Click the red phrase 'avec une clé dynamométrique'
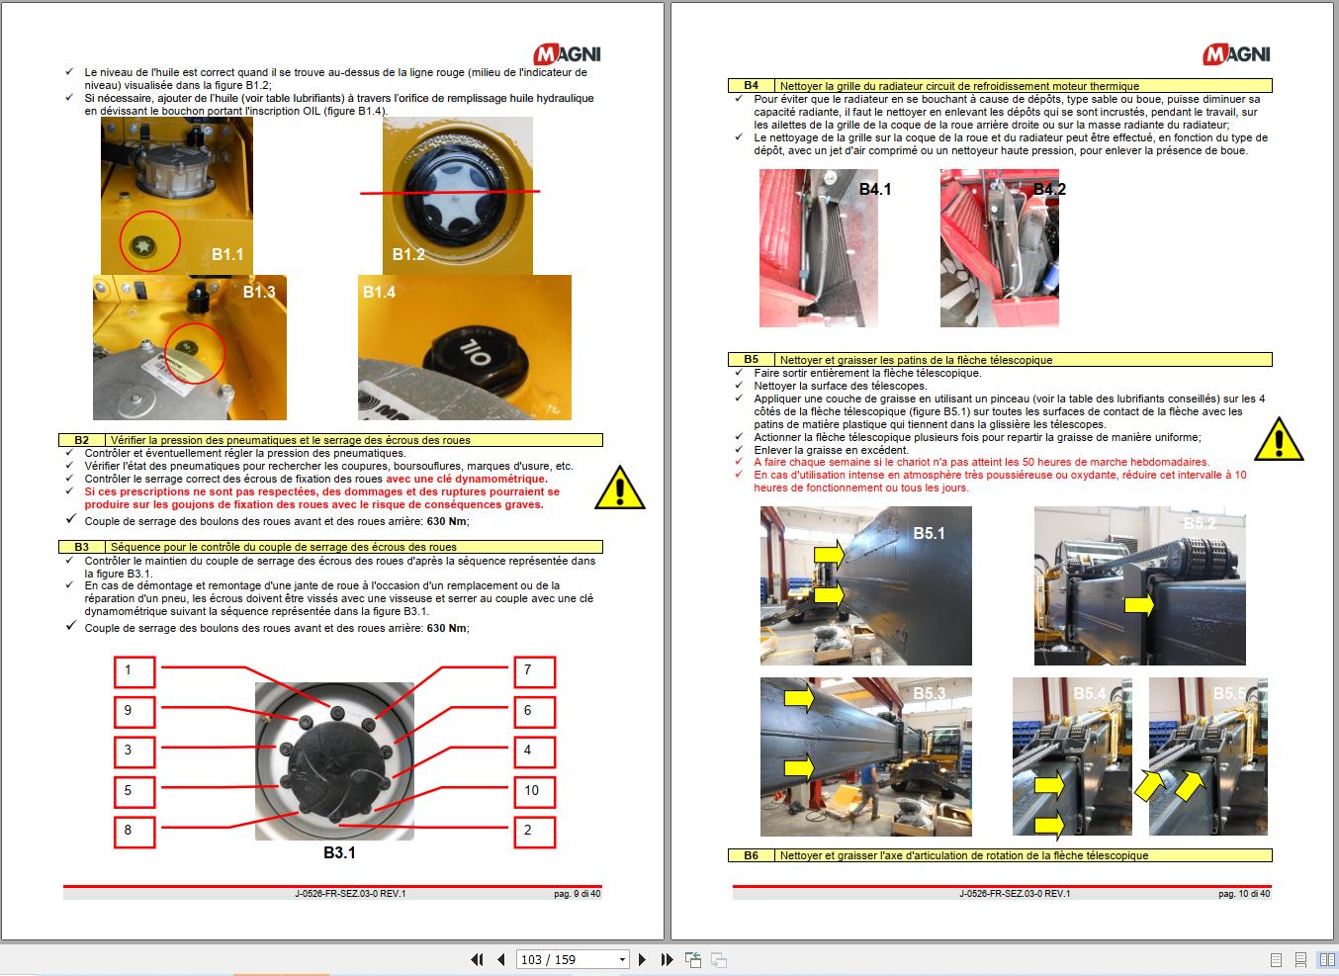 point(466,479)
